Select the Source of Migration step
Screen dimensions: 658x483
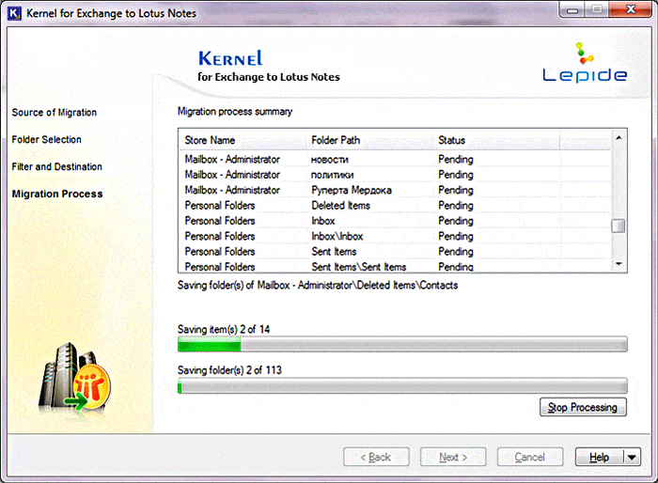pos(55,113)
